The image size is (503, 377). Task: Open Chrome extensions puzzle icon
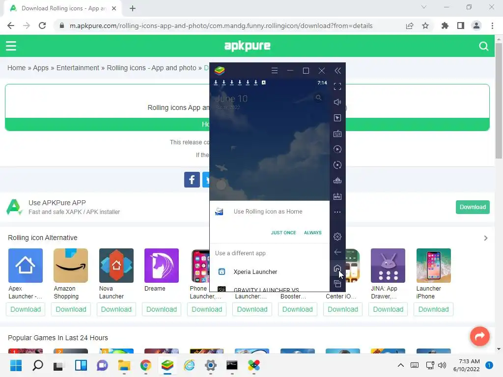pyautogui.click(x=445, y=26)
